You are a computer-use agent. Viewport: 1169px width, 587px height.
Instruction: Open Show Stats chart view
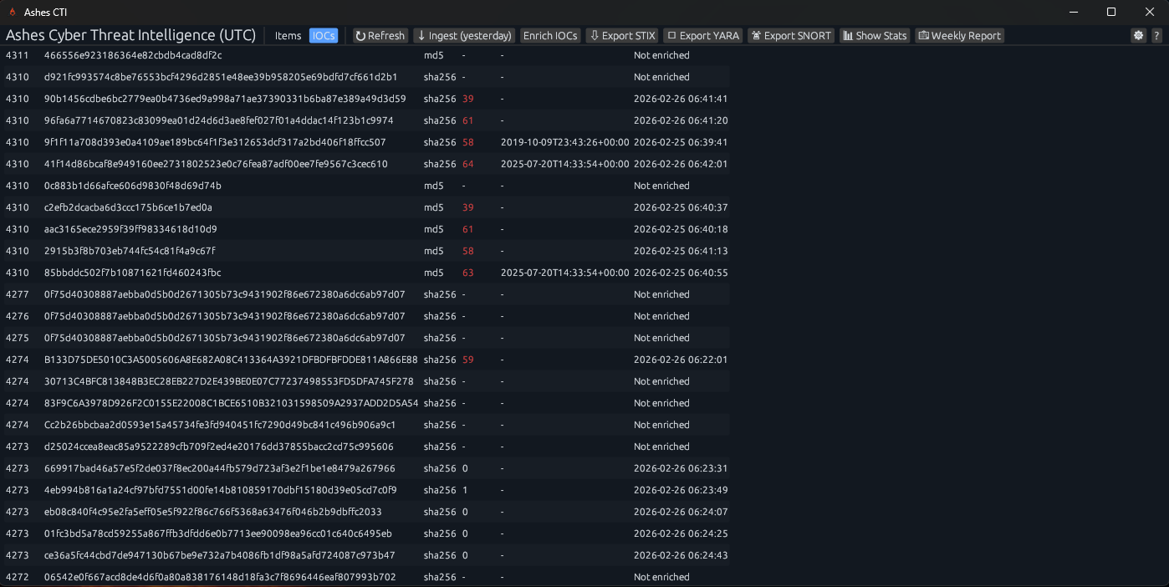pos(874,36)
